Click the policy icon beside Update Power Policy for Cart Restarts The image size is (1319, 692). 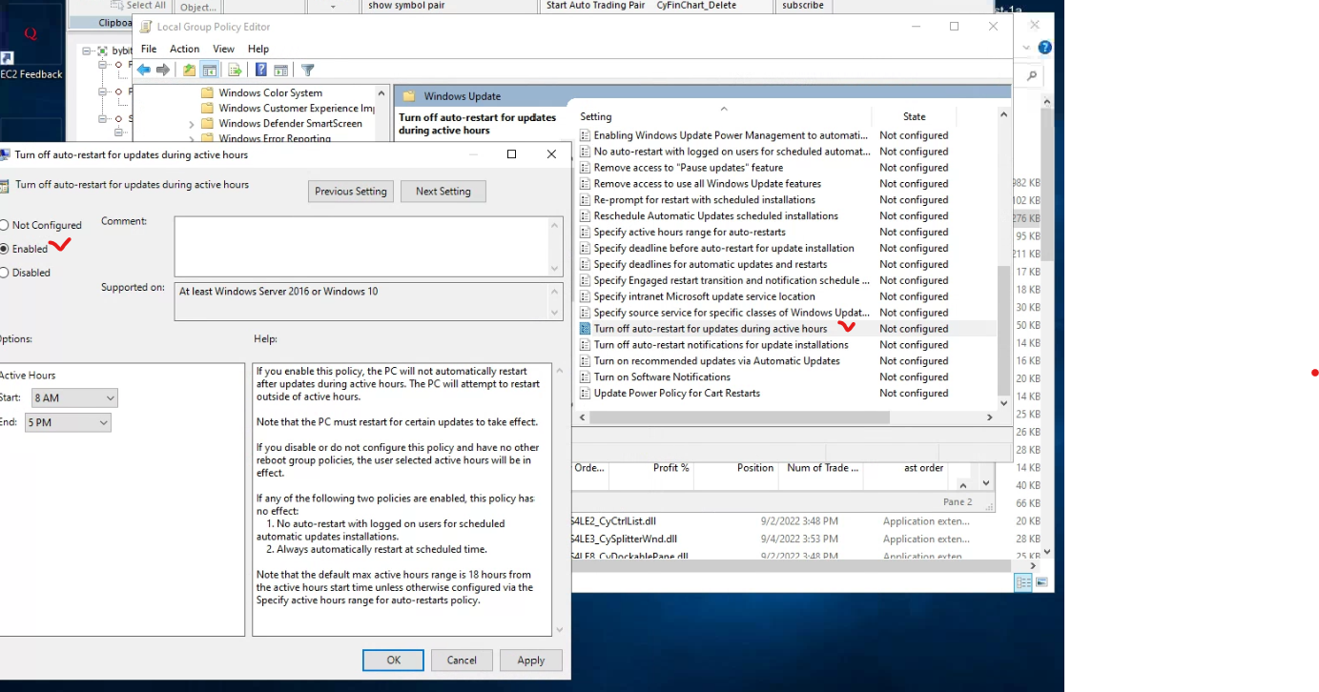click(585, 393)
